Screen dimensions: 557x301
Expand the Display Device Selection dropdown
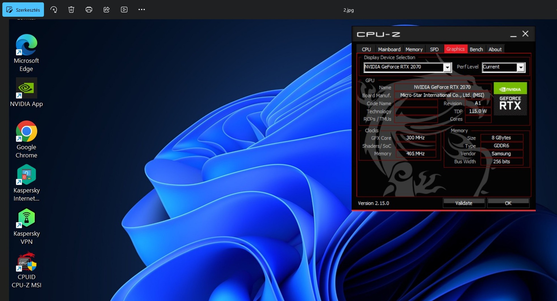tap(447, 67)
